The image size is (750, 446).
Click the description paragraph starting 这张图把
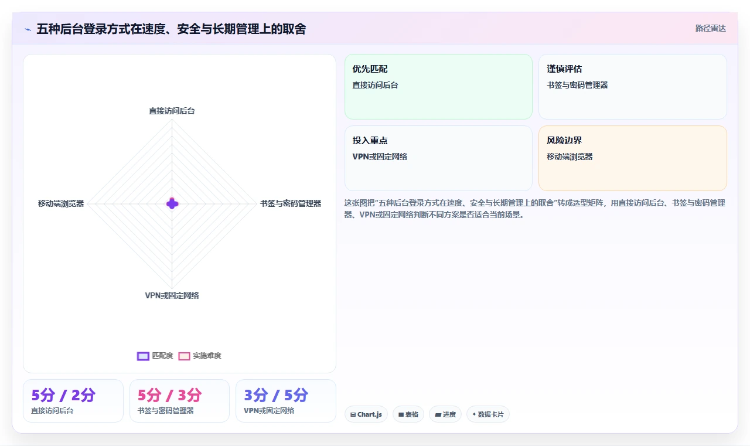click(535, 209)
